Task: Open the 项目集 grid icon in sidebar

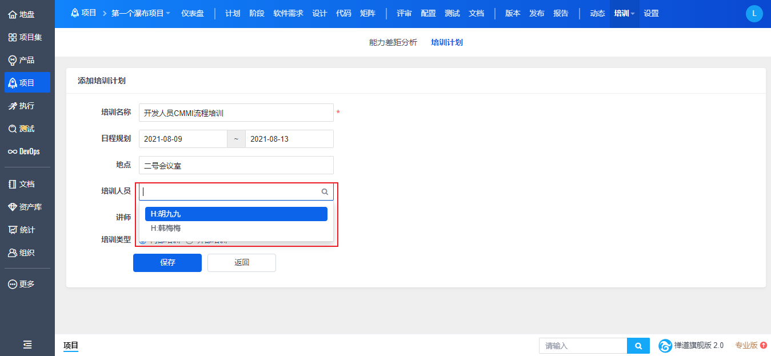Action: coord(12,37)
